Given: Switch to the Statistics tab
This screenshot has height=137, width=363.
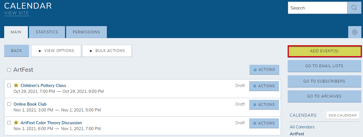Looking at the screenshot, I should tap(47, 32).
